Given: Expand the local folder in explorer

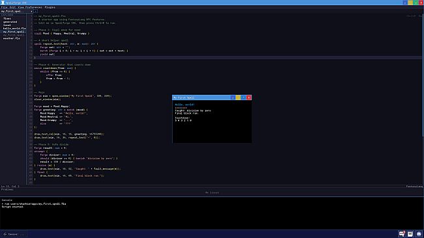Looking at the screenshot, I should point(7,25).
